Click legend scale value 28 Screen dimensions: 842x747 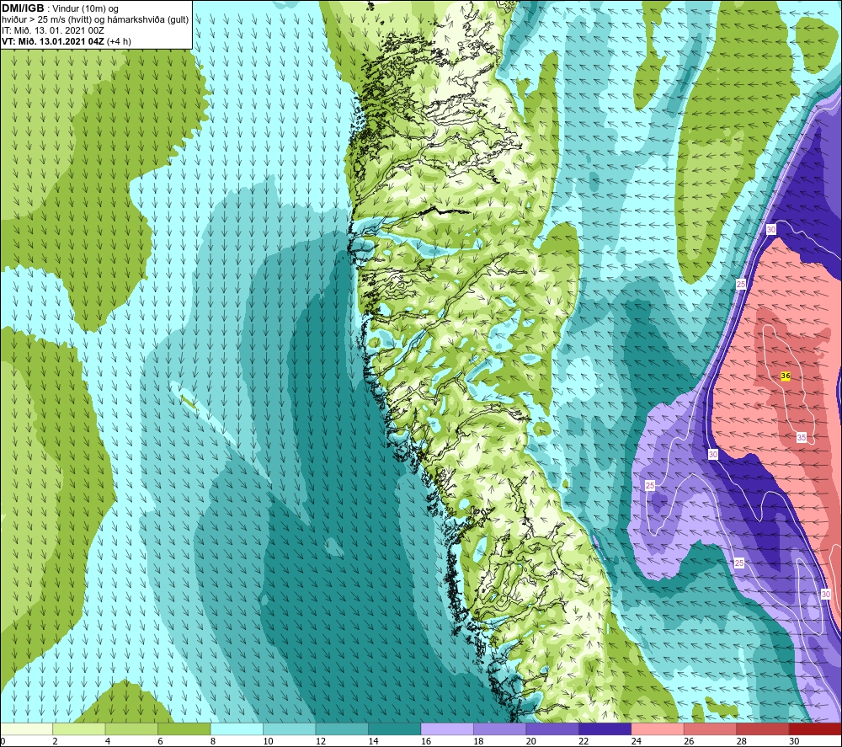pos(742,741)
